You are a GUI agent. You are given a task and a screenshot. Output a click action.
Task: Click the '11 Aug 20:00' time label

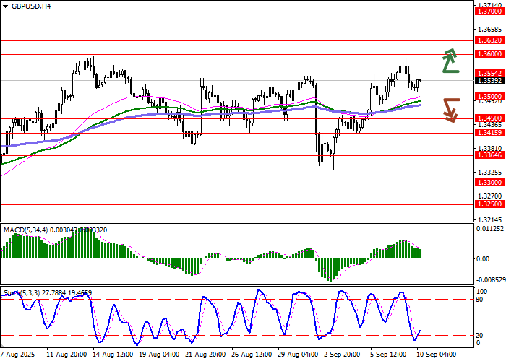pyautogui.click(x=67, y=355)
